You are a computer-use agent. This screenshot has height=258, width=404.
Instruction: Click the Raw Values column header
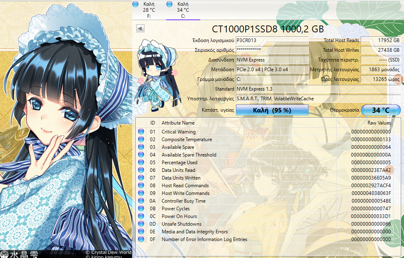pos(379,123)
